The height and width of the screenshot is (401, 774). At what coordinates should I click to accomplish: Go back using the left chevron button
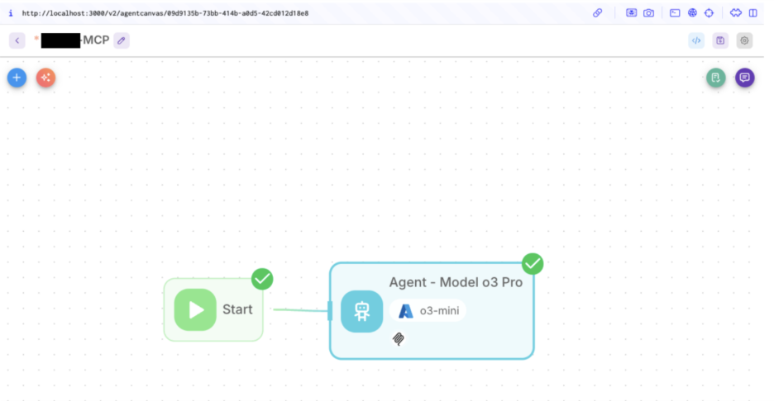tap(17, 40)
